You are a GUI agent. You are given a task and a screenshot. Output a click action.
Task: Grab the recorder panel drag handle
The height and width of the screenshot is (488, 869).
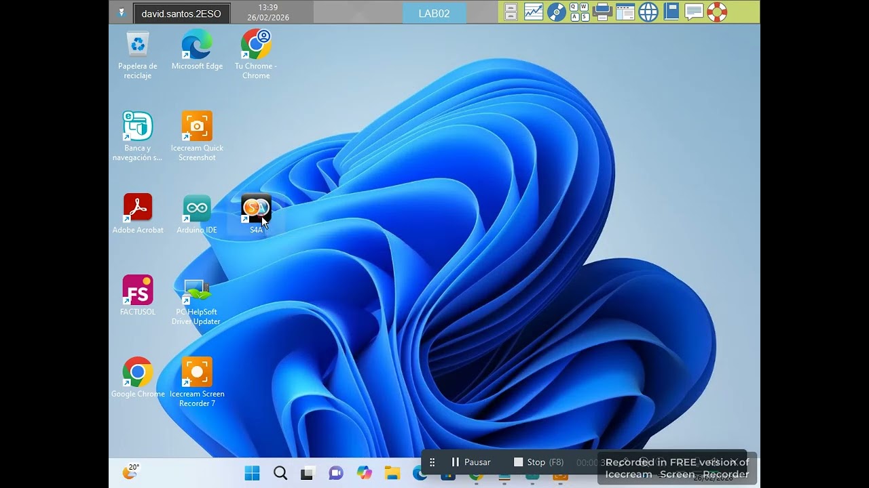coord(432,462)
